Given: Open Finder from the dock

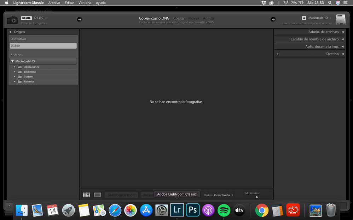Looking at the screenshot, I should pos(22,210).
